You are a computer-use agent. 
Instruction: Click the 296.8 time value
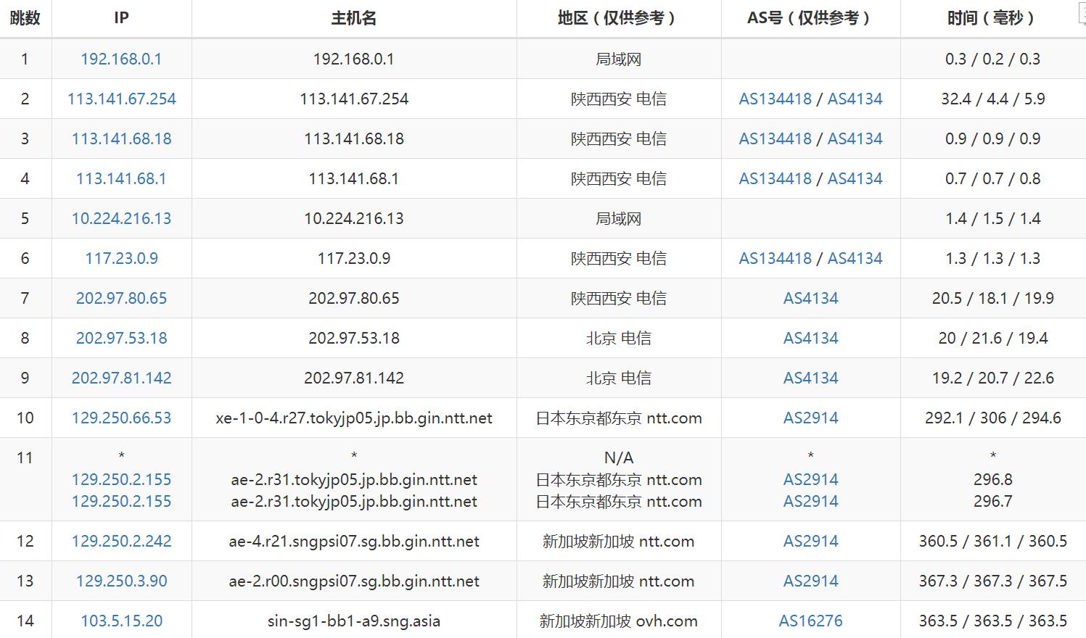pos(992,480)
